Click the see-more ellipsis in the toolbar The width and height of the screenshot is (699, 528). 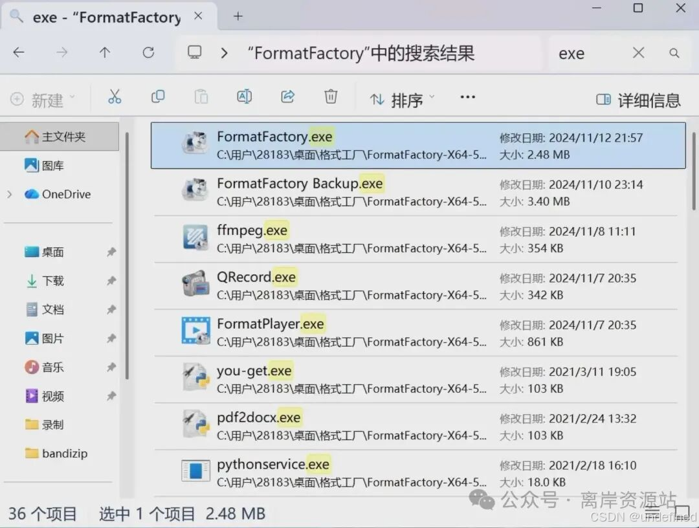point(467,96)
